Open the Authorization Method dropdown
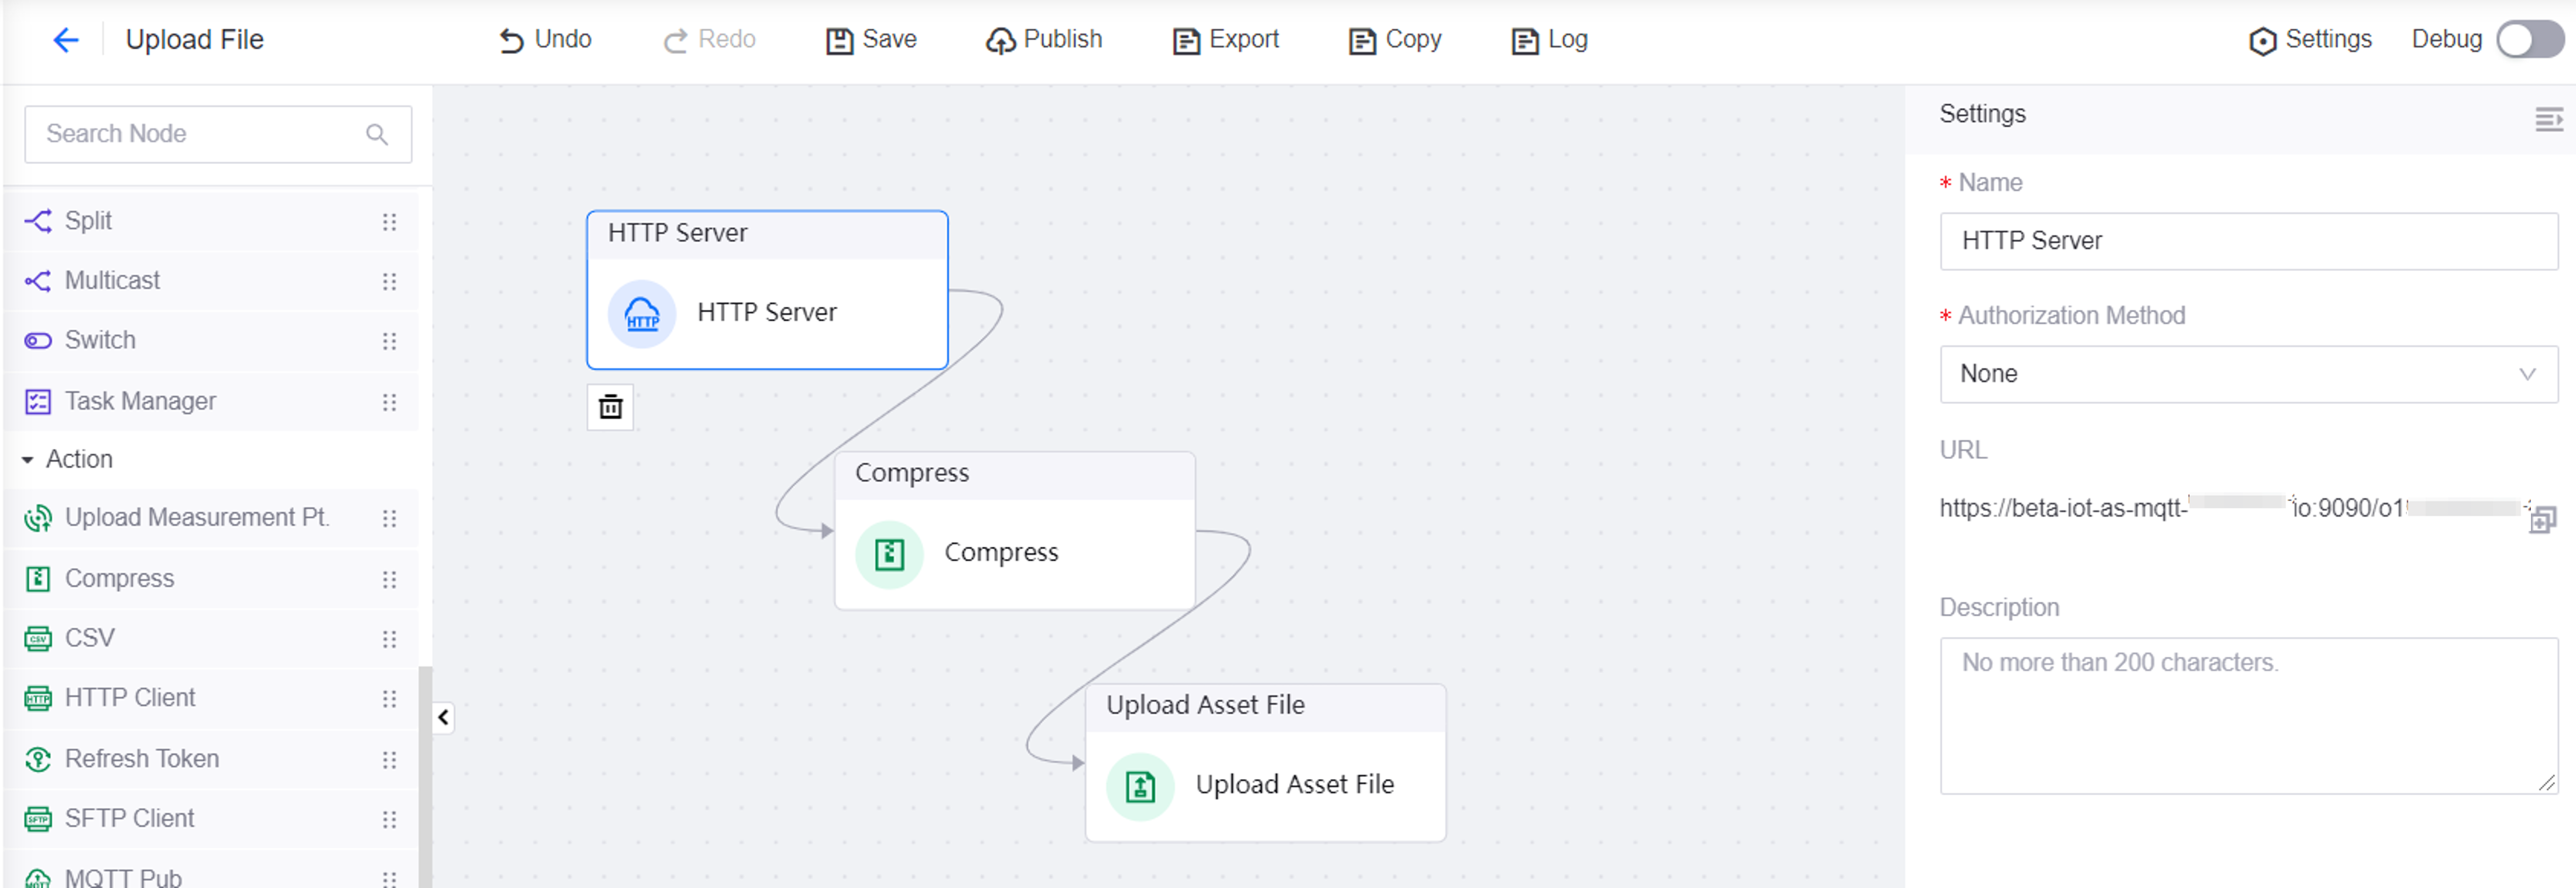This screenshot has width=2576, height=888. click(x=2247, y=374)
